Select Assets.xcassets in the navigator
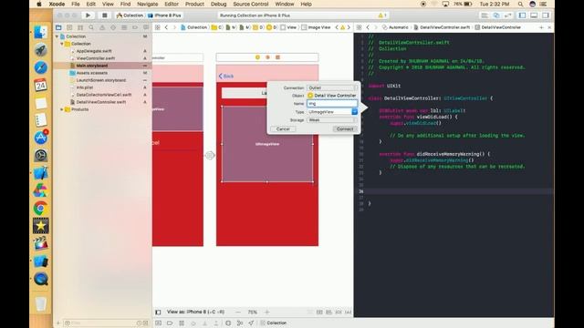The image size is (584, 328). point(91,73)
